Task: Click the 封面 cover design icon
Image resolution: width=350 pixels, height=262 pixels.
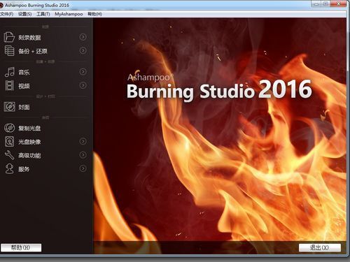Action: 10,107
